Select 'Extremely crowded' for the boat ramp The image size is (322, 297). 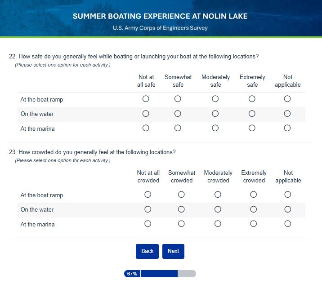tap(254, 195)
